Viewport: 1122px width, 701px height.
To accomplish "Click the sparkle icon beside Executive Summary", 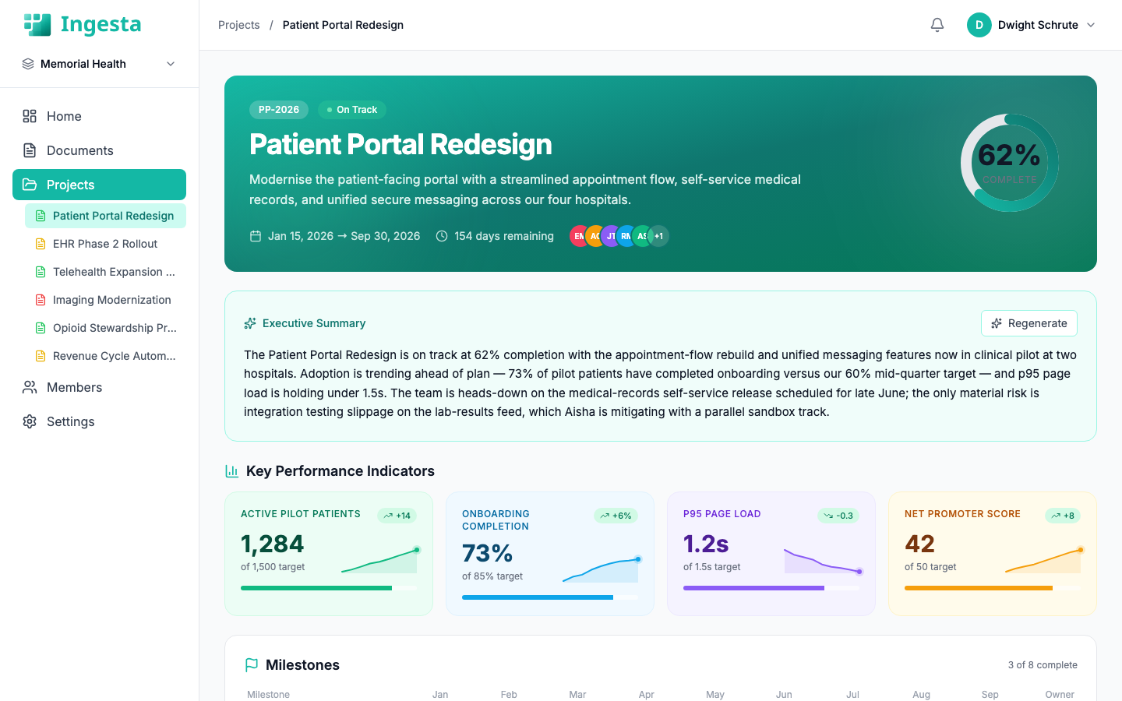I will 250,322.
